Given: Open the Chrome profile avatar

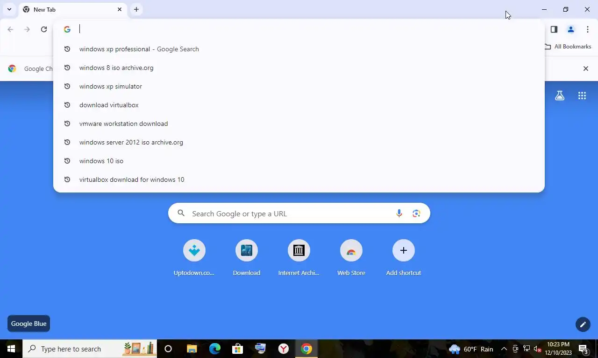Looking at the screenshot, I should [x=571, y=29].
